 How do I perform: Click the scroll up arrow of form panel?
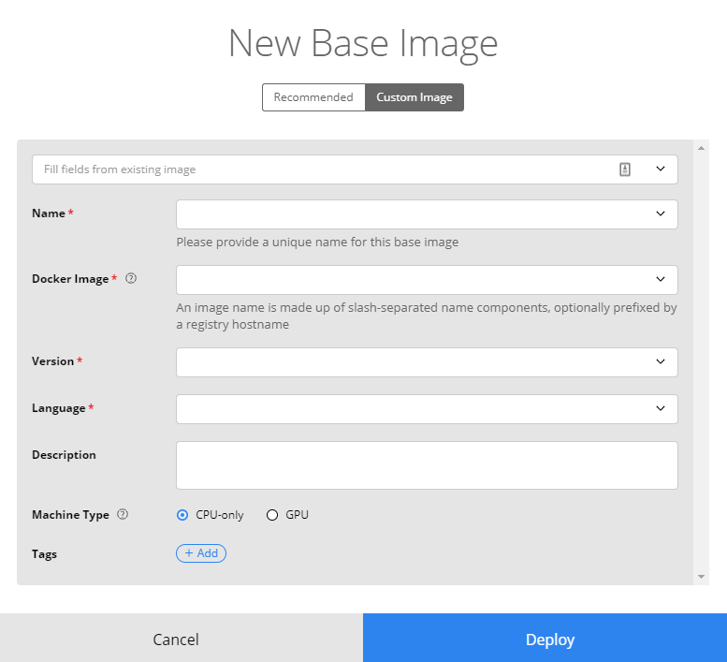point(701,148)
